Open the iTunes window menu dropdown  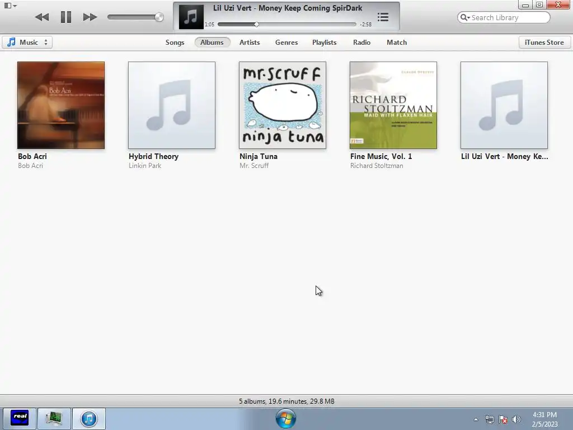10,6
